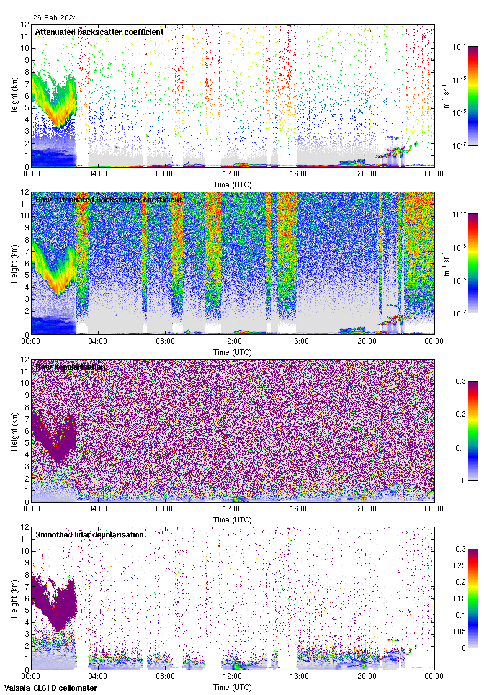Click the colorbar next to raw depolarisation plot

[473, 431]
